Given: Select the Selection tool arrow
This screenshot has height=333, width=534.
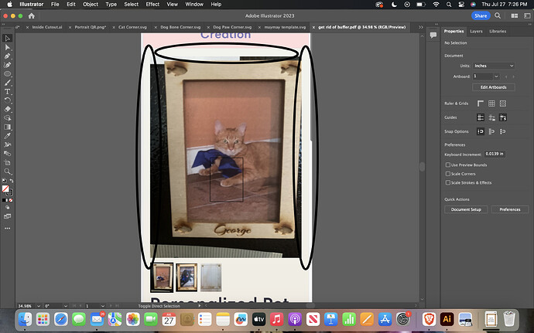Looking at the screenshot, I should [8, 38].
